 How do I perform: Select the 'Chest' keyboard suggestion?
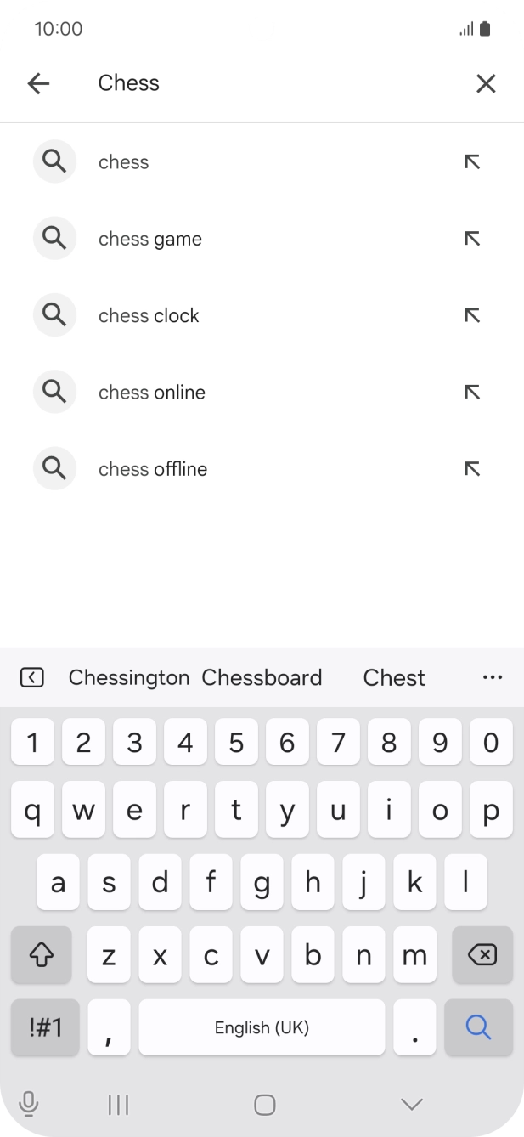coord(394,677)
